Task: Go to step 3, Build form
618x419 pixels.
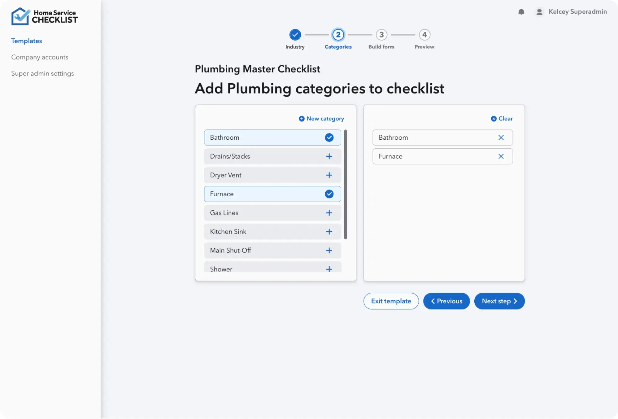Action: point(381,35)
